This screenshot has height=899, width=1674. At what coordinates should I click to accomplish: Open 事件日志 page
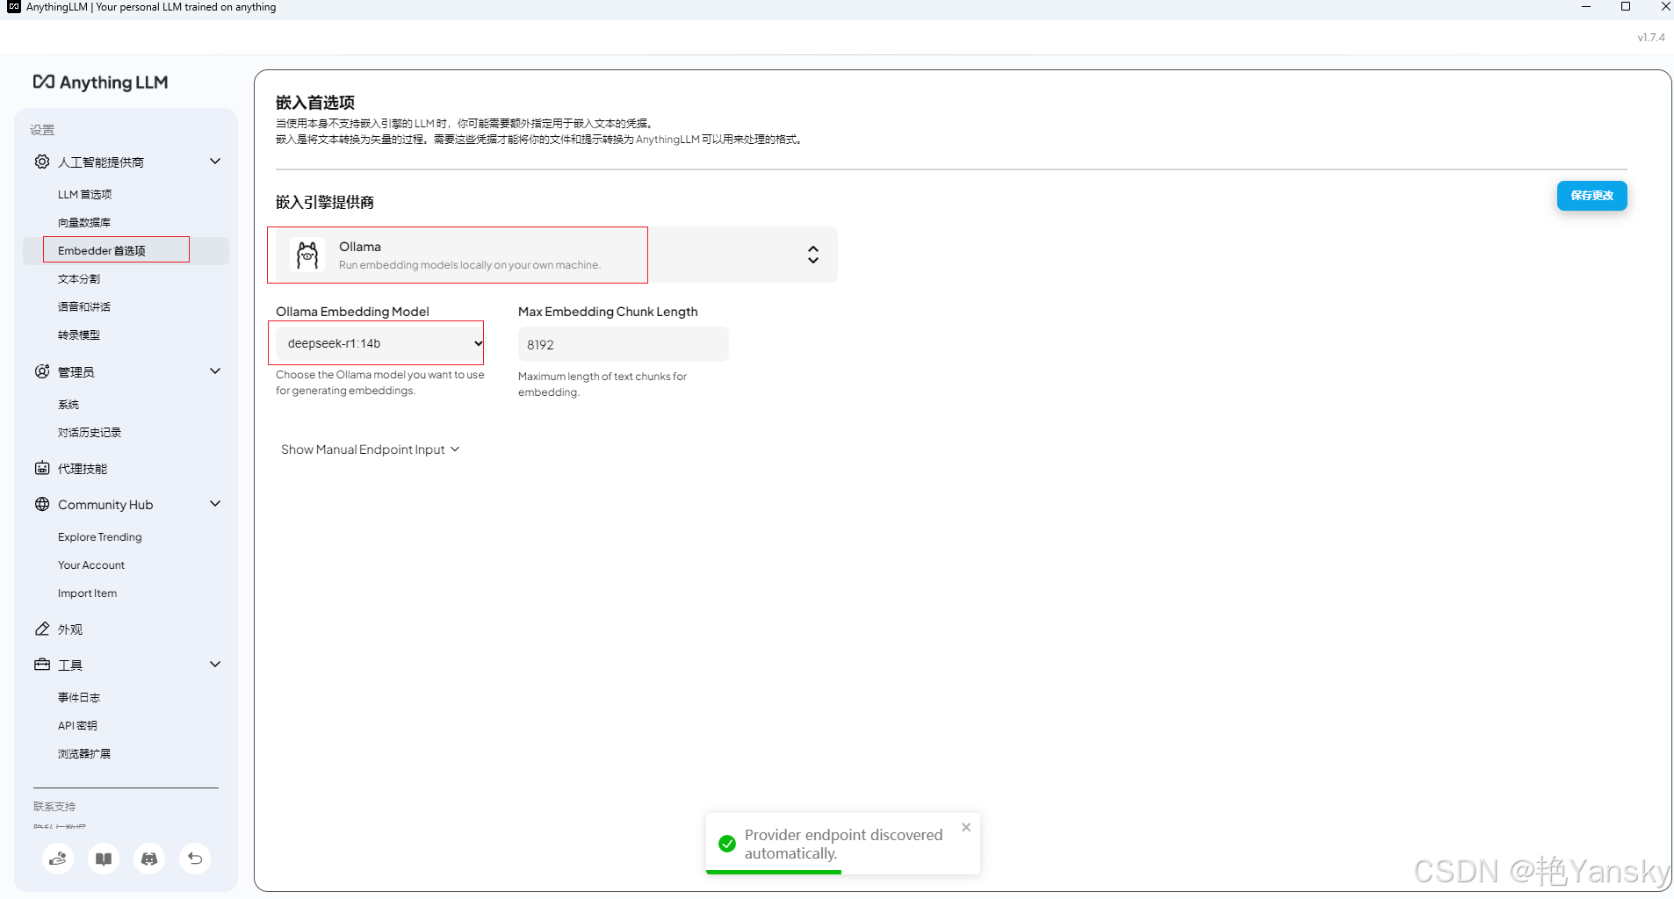point(79,697)
